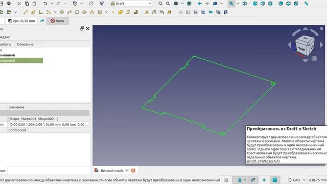Open the Bezier tools dropdown arrow
The height and width of the screenshot is (184, 327).
106,12
